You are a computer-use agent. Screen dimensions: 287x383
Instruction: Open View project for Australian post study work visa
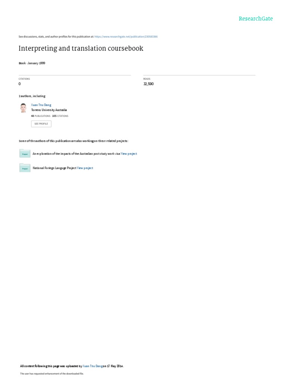click(x=129, y=154)
